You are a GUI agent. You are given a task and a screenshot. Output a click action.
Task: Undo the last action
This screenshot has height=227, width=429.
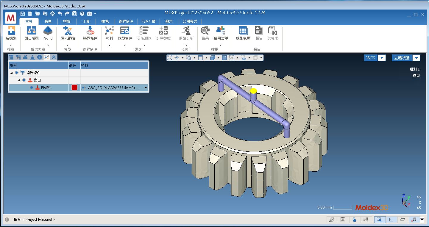click(x=60, y=14)
